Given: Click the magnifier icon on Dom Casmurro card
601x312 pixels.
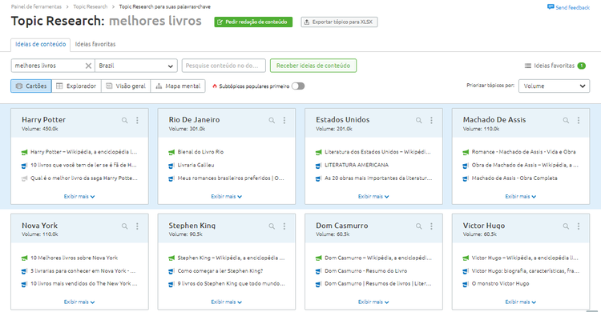Looking at the screenshot, I should point(419,226).
